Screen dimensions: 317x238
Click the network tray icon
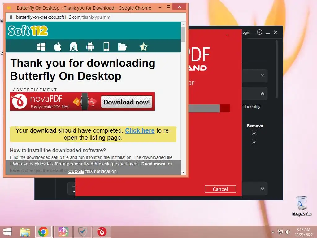point(280,232)
